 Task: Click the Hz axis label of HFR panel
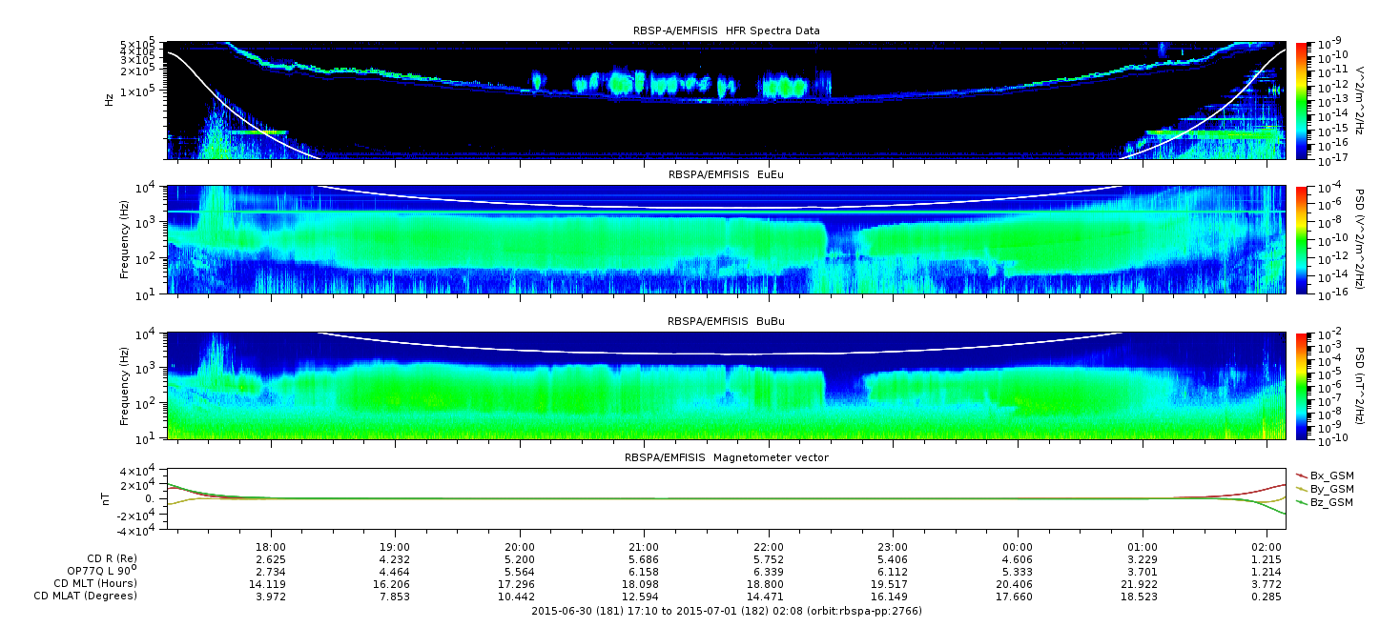click(x=109, y=98)
